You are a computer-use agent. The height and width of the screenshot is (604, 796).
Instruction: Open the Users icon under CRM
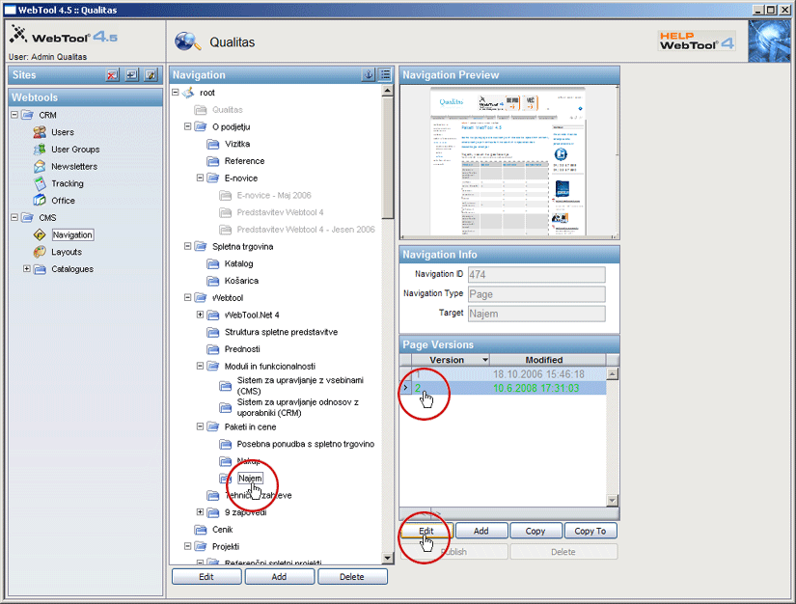coord(40,132)
